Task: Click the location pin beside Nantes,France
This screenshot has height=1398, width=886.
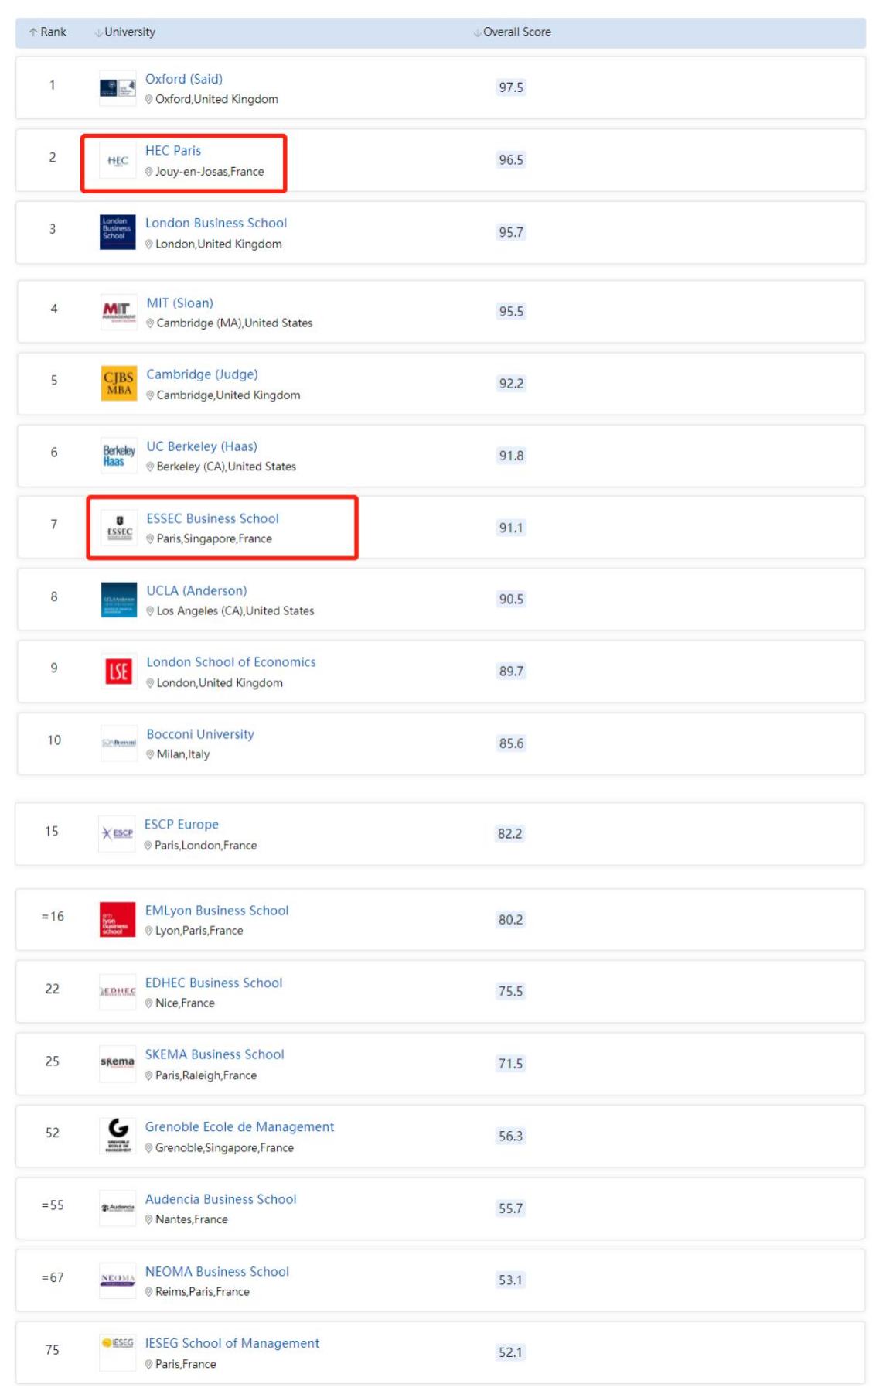Action: [x=149, y=1220]
